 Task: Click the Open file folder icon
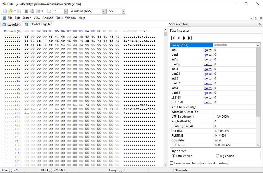click(10, 11)
